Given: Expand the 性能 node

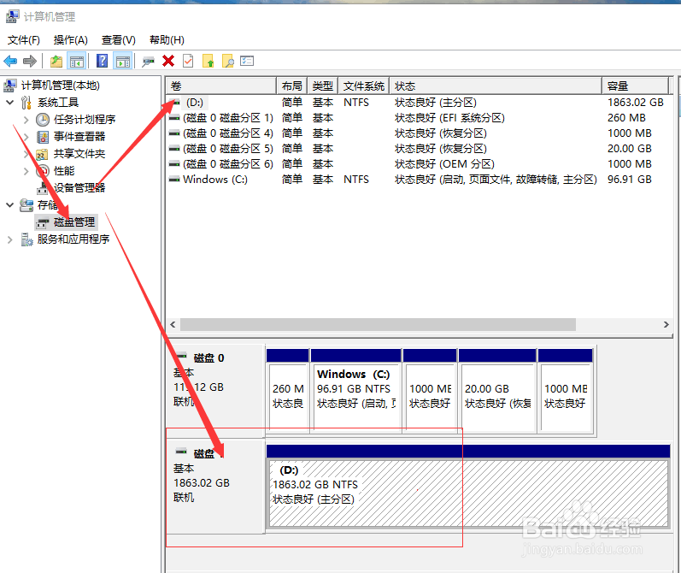Looking at the screenshot, I should tap(26, 171).
